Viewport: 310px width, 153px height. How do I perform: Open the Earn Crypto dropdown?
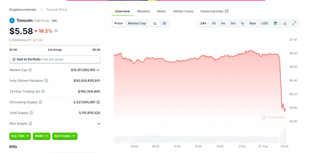(64, 136)
